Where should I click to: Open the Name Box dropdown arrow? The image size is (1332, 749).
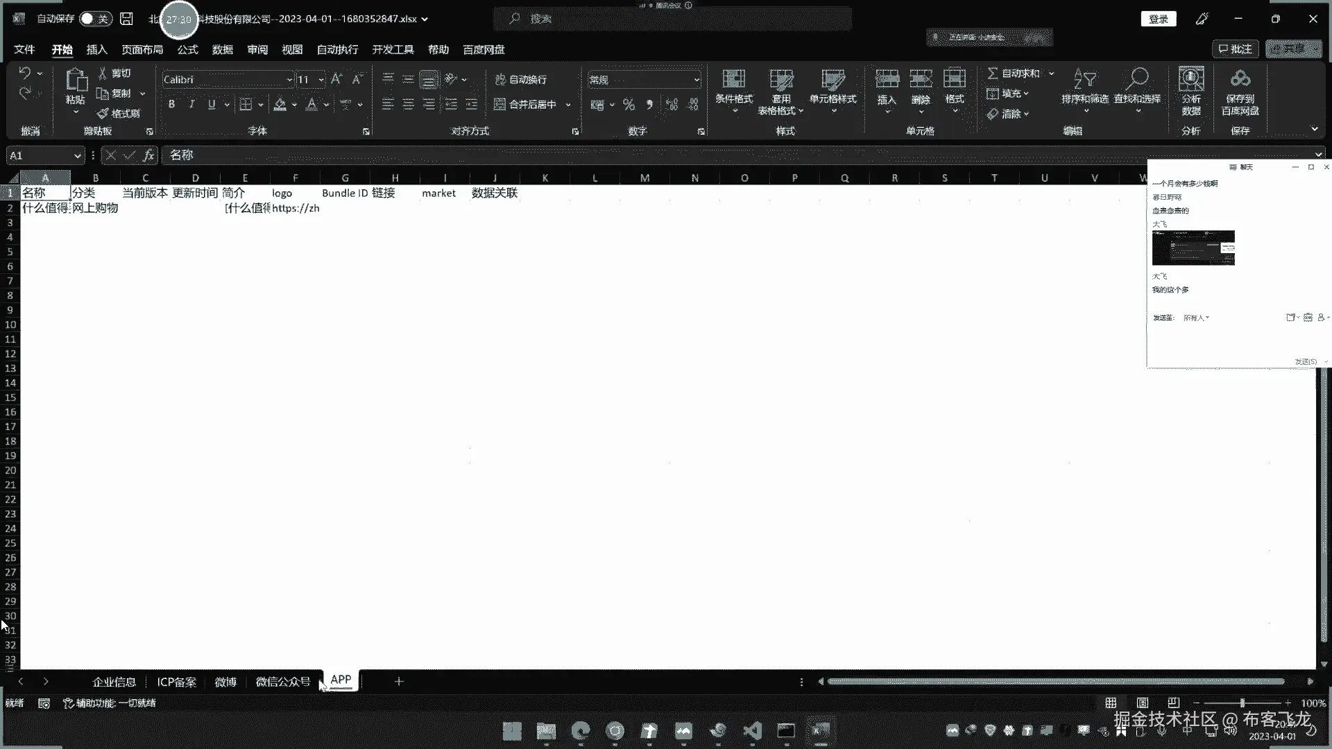pyautogui.click(x=77, y=155)
